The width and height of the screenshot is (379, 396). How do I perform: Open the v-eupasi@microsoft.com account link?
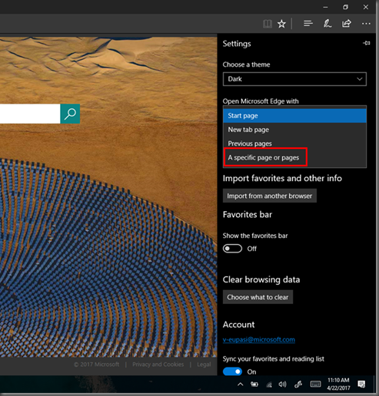(x=259, y=340)
